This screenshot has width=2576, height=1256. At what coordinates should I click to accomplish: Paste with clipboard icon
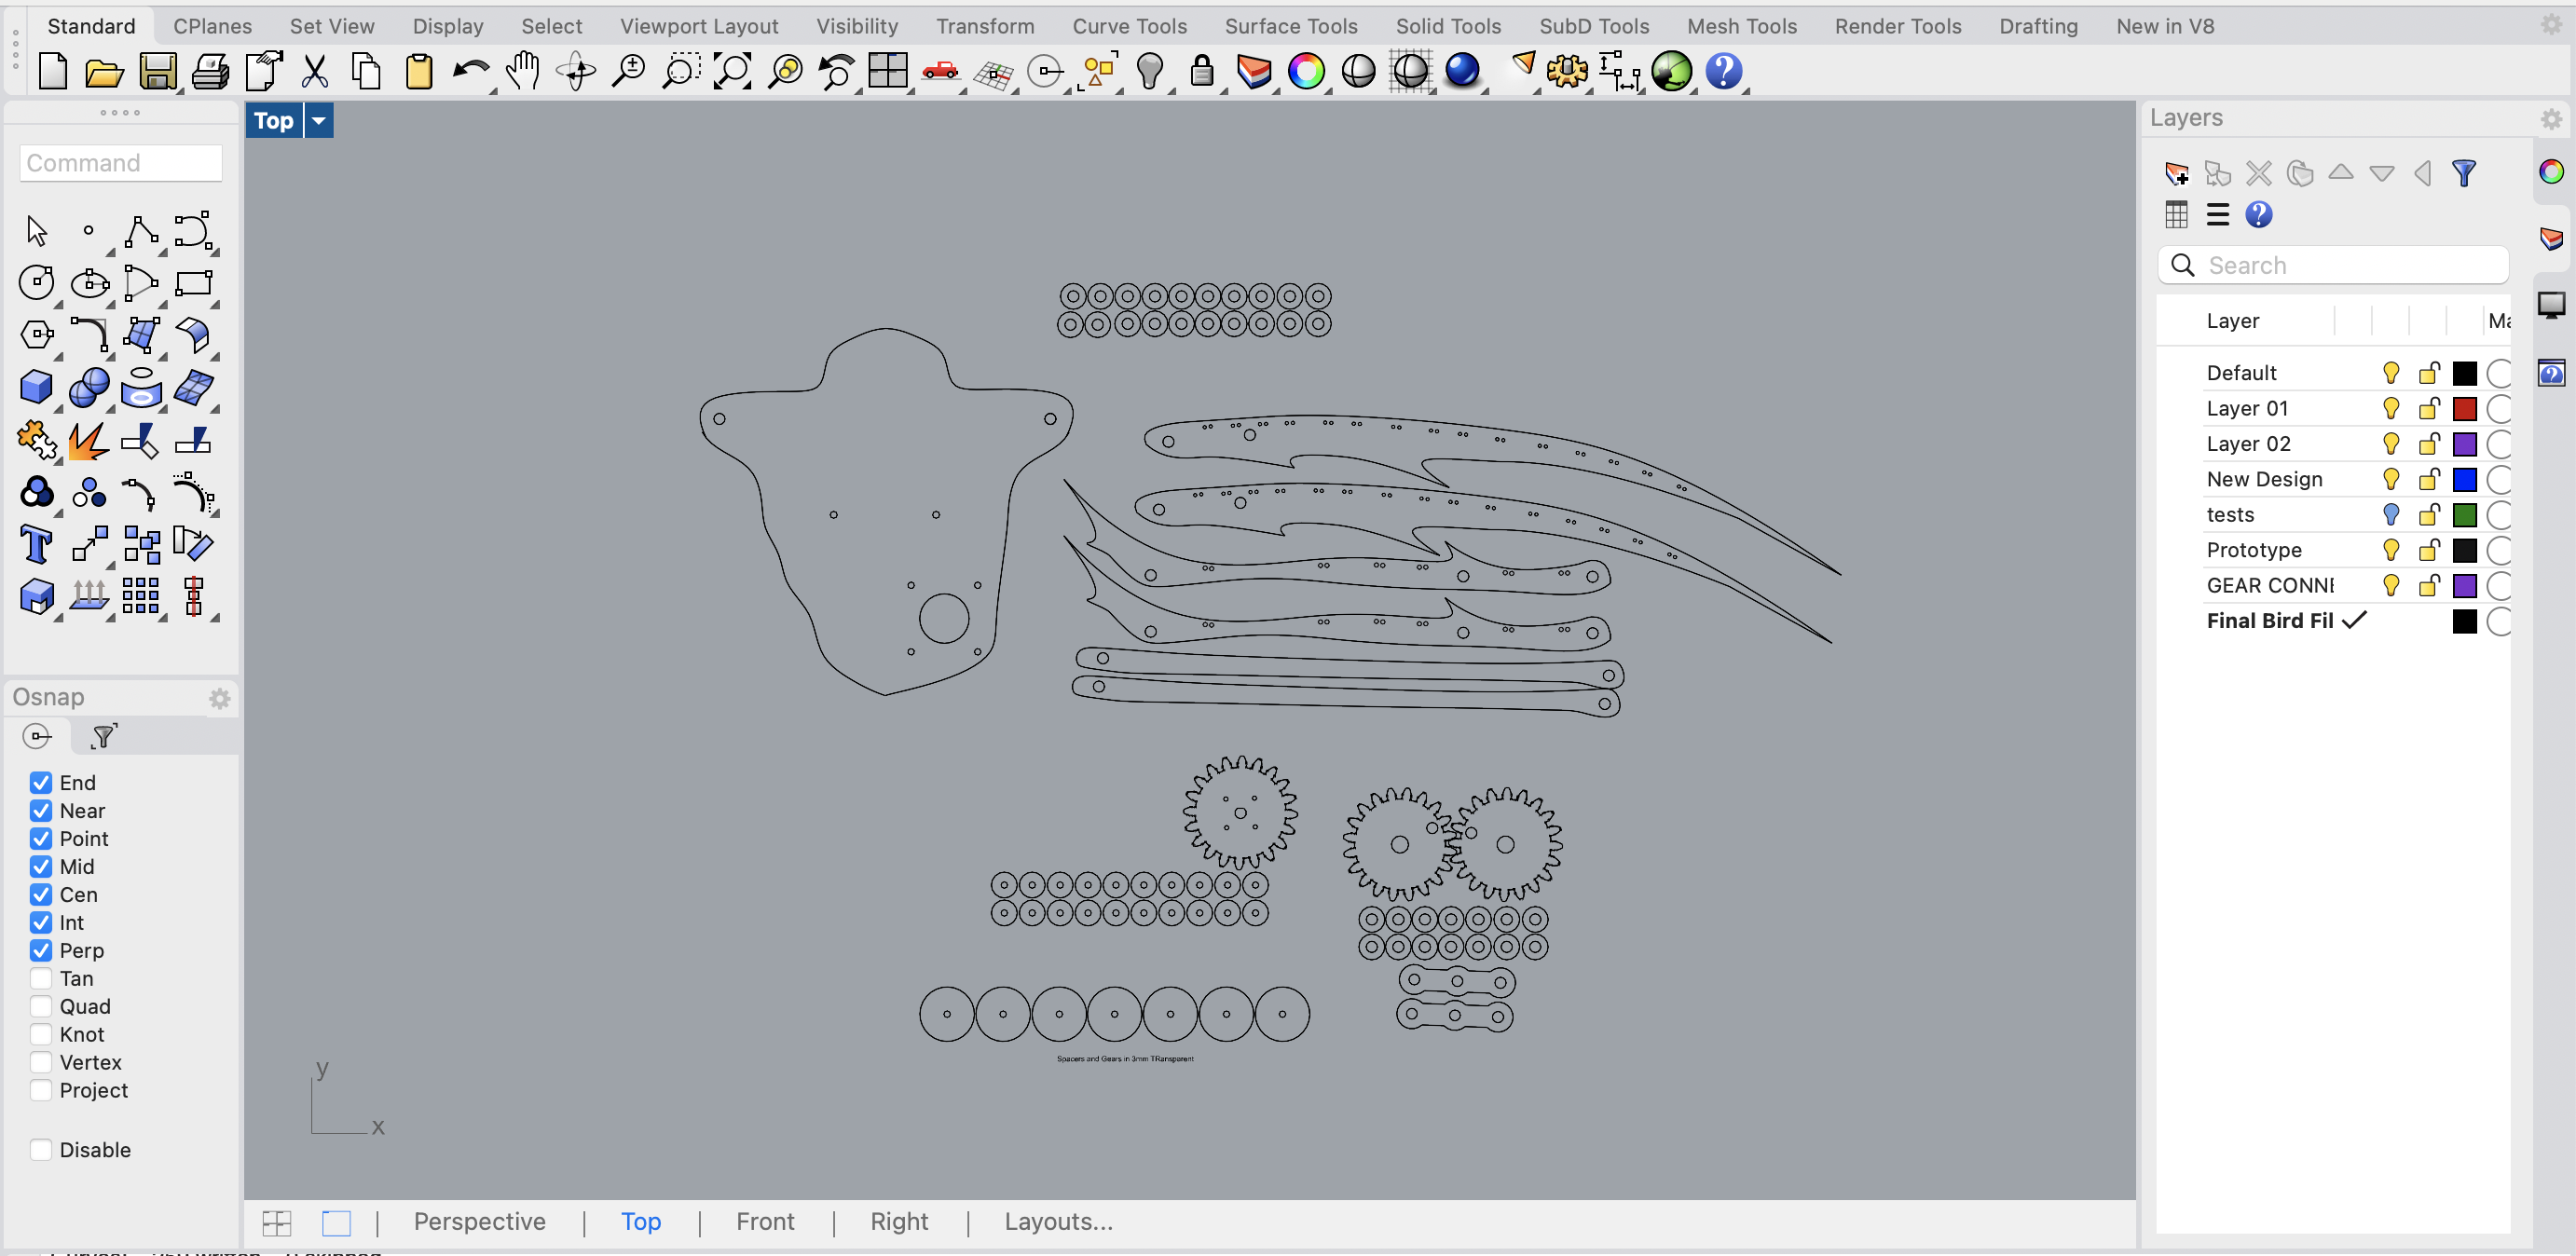(x=419, y=72)
